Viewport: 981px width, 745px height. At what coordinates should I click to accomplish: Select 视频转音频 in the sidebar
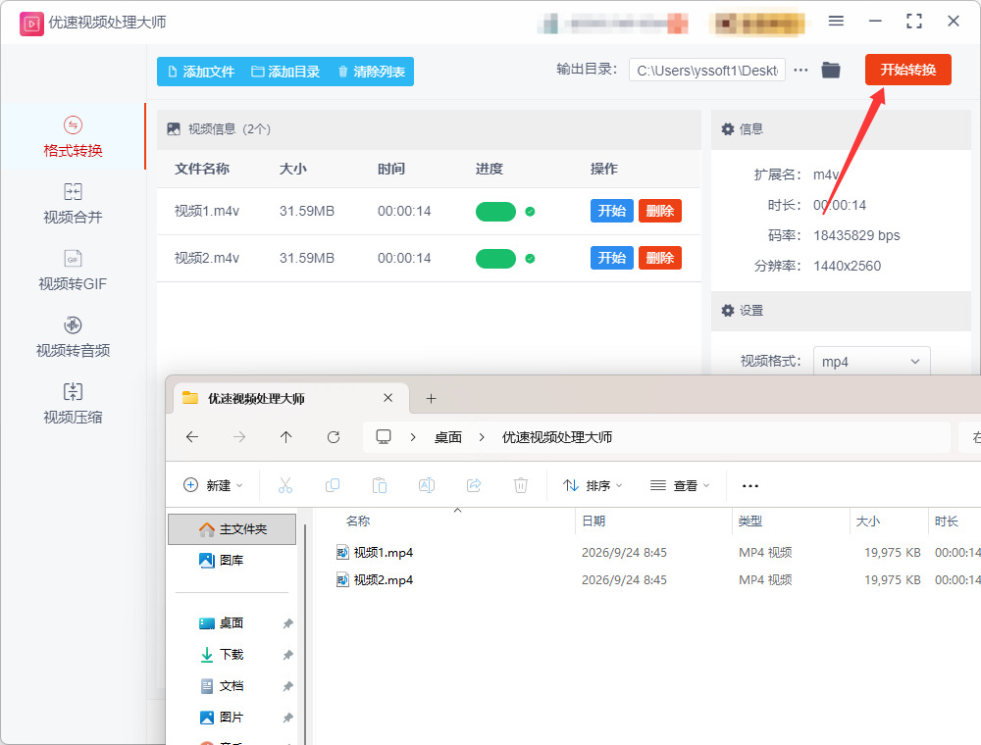[73, 337]
